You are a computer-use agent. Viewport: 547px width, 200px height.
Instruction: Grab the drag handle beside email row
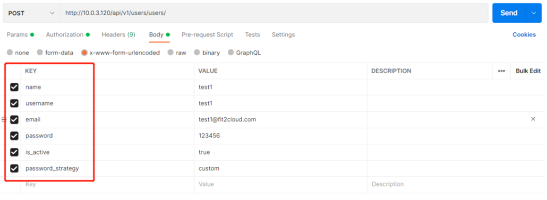click(x=4, y=119)
